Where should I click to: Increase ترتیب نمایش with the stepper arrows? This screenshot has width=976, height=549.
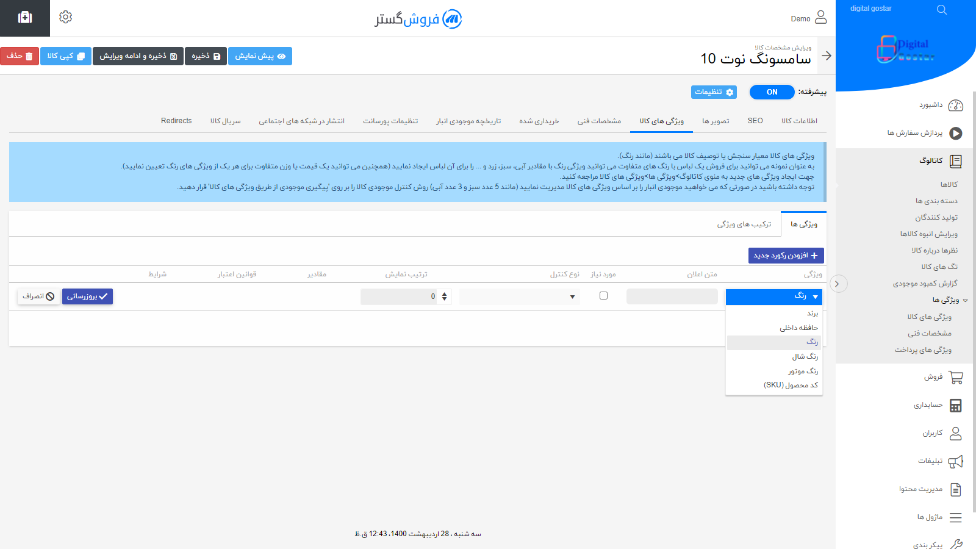(x=445, y=294)
